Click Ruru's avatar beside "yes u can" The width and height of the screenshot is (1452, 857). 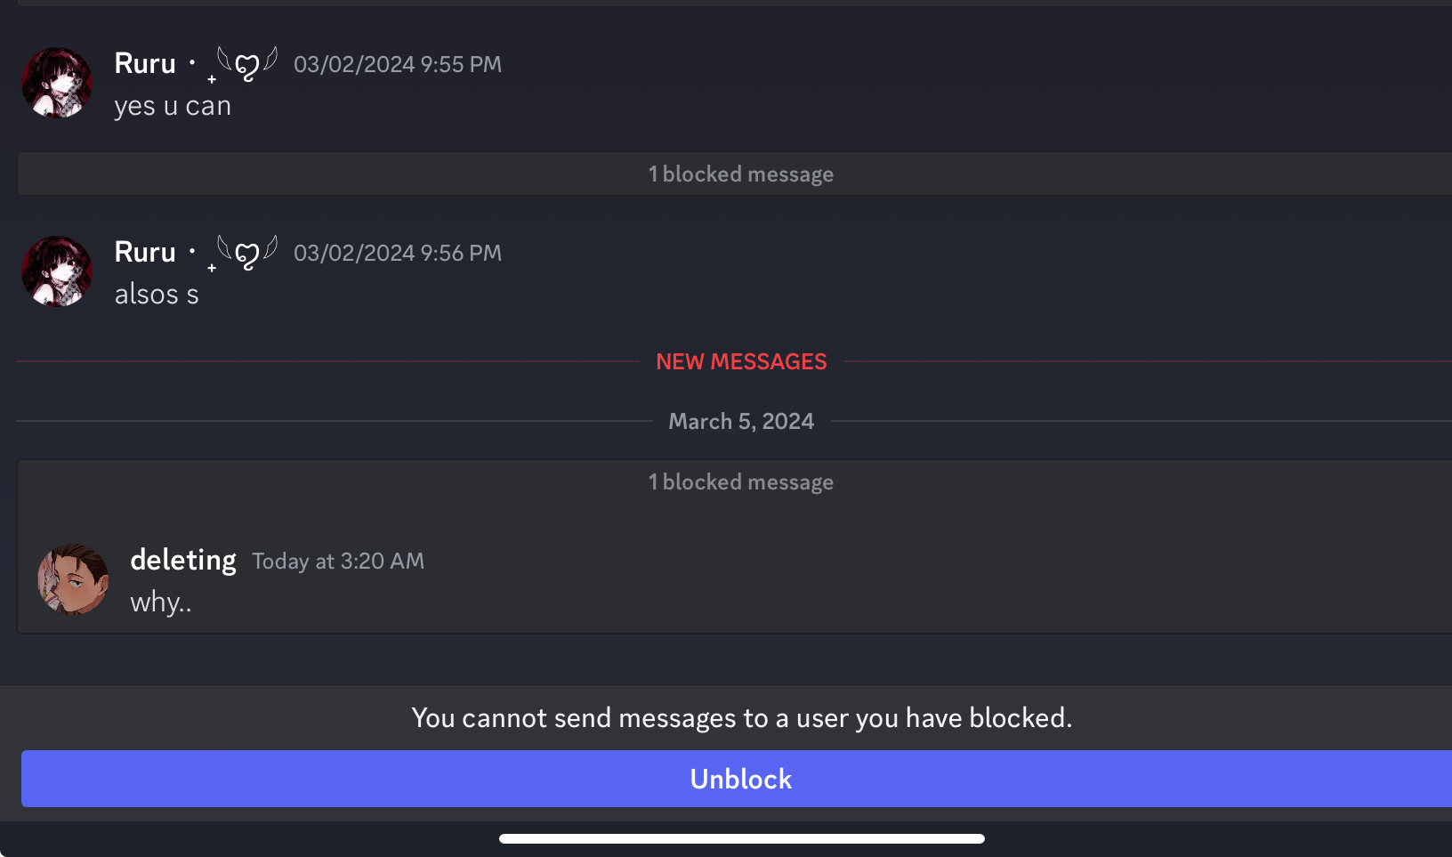(x=57, y=83)
